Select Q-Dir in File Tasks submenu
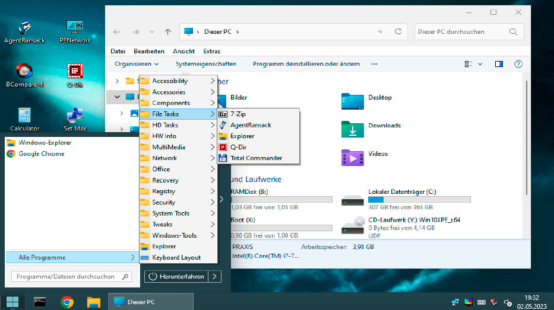This screenshot has width=554, height=310. pos(258,147)
